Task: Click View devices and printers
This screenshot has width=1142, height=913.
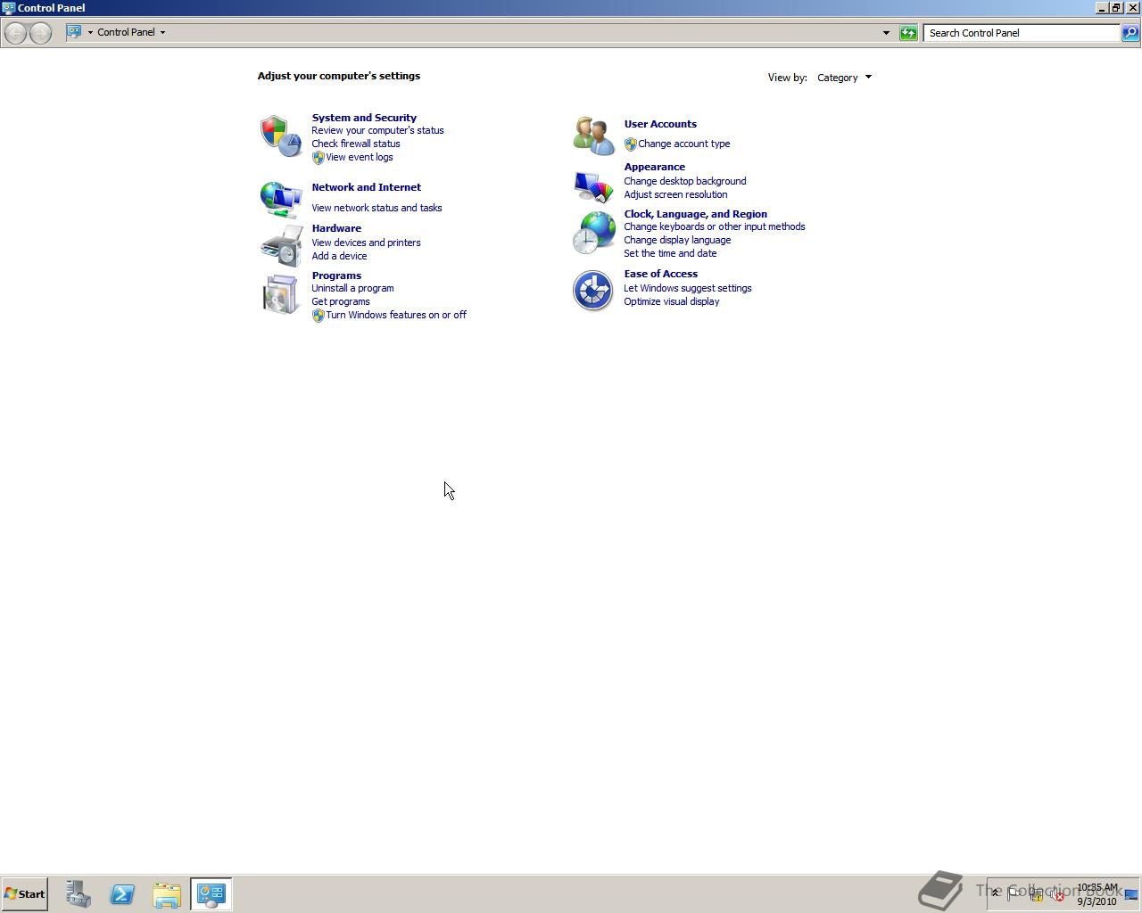Action: (x=366, y=243)
